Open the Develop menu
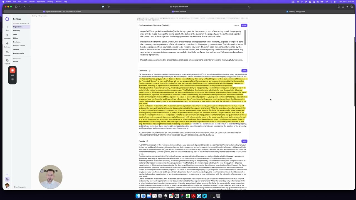 point(50,2)
